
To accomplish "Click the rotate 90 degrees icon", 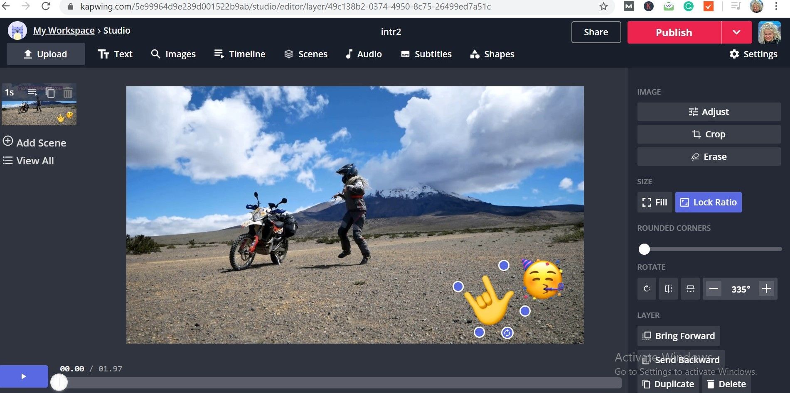I will pyautogui.click(x=647, y=289).
